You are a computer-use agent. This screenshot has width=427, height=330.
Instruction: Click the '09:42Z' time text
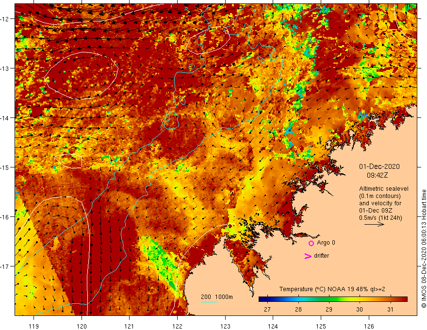[x=377, y=175]
